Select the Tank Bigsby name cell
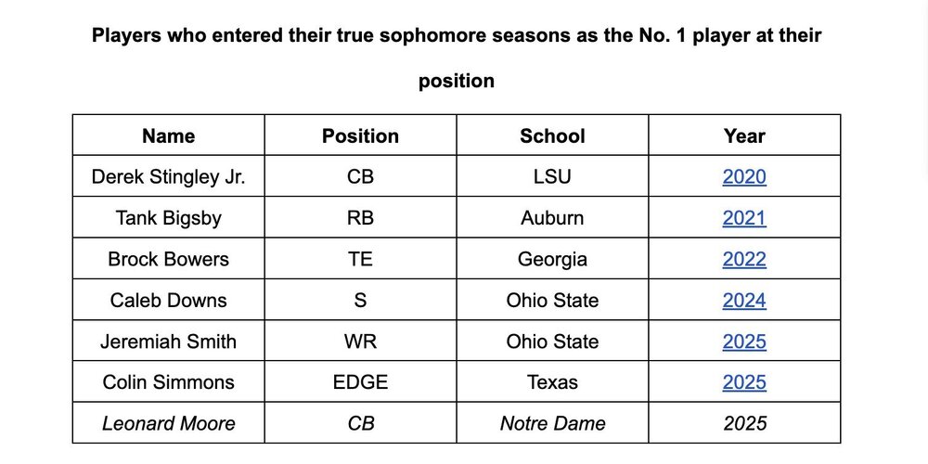This screenshot has width=928, height=464. 168,218
